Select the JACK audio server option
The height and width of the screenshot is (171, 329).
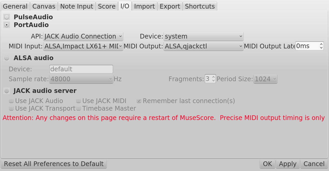(7, 91)
